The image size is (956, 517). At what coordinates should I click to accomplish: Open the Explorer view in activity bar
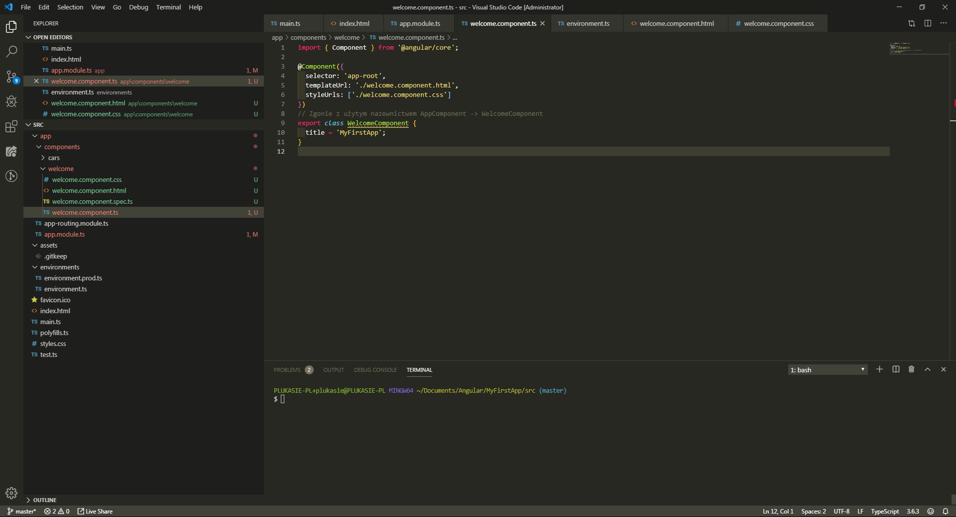click(11, 26)
